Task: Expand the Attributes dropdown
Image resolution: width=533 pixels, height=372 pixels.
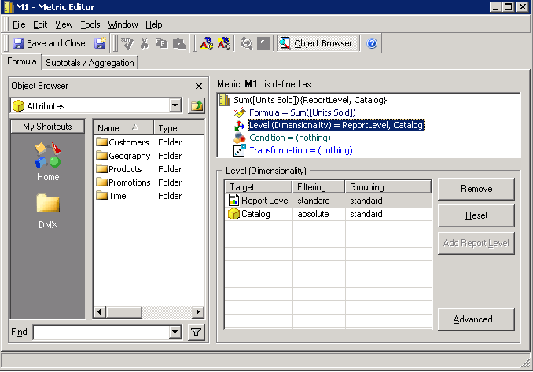Action: [x=175, y=106]
